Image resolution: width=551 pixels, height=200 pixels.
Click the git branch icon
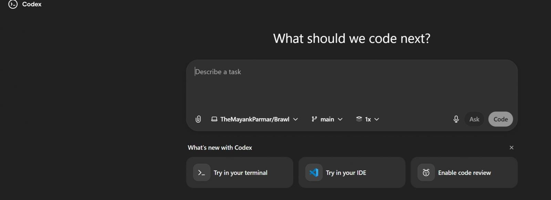point(314,119)
